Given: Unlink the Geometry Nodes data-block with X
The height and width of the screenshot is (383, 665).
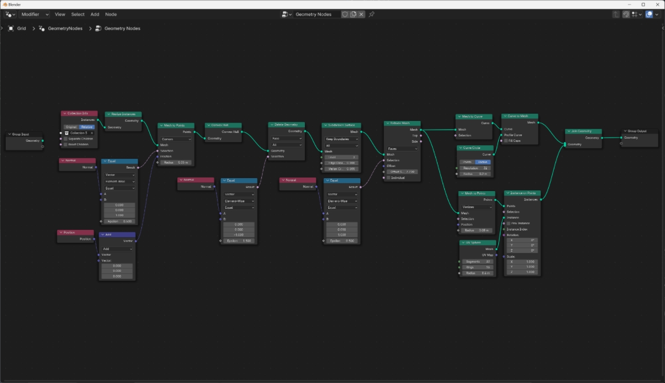Looking at the screenshot, I should click(362, 15).
